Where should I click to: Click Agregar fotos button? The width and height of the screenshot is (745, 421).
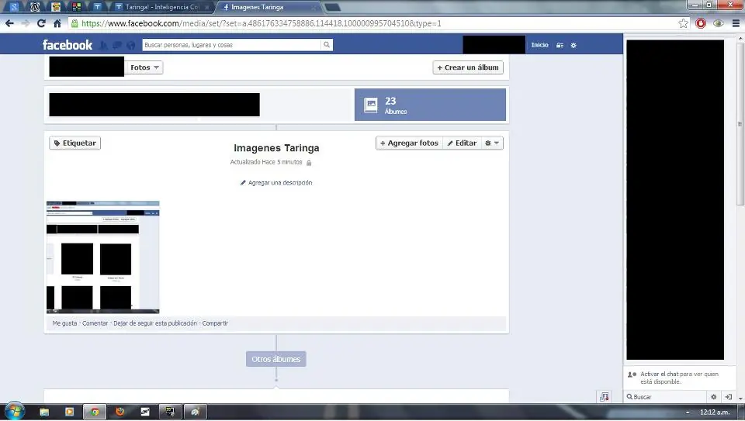(x=409, y=143)
